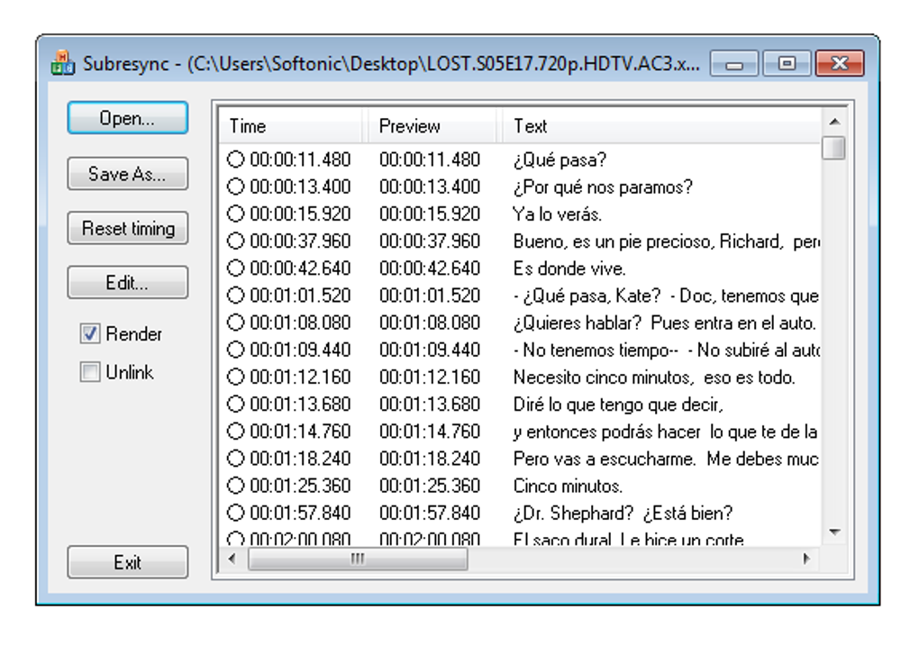This screenshot has height=646, width=919.
Task: Select the radio circle for 00:01:18.240
Action: tap(236, 458)
